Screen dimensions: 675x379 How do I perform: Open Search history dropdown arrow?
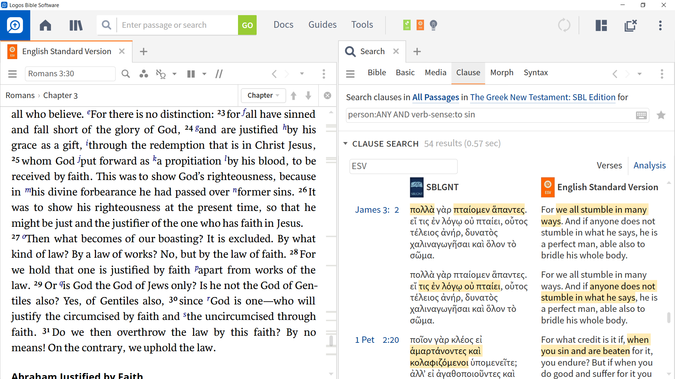639,74
